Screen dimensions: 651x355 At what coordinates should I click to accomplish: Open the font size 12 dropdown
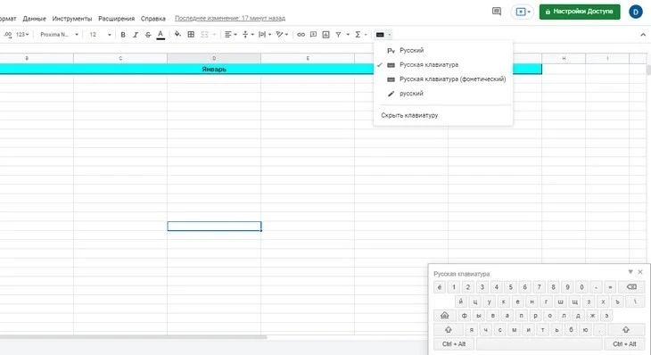(x=100, y=35)
